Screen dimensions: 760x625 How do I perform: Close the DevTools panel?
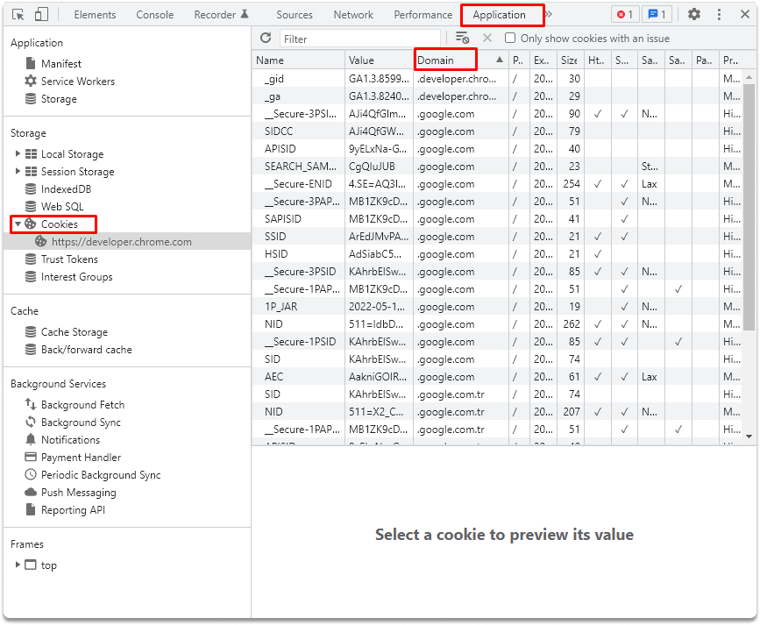click(x=745, y=15)
